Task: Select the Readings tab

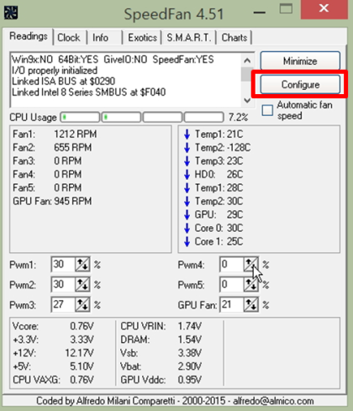Action: pyautogui.click(x=29, y=36)
